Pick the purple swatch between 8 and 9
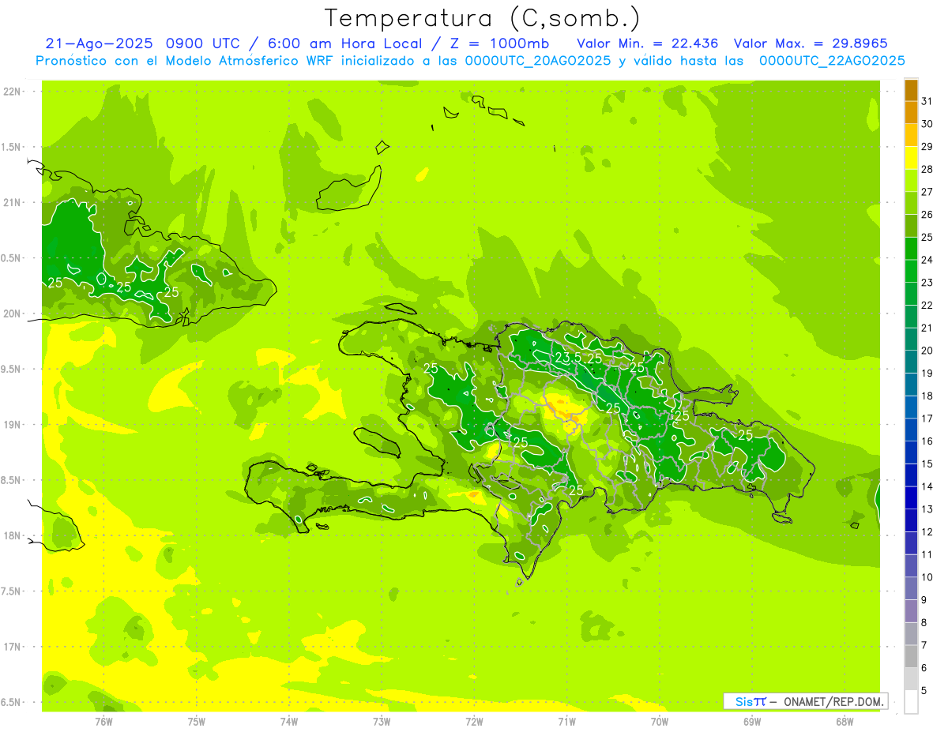Screen dimensions: 948x732 (911, 611)
